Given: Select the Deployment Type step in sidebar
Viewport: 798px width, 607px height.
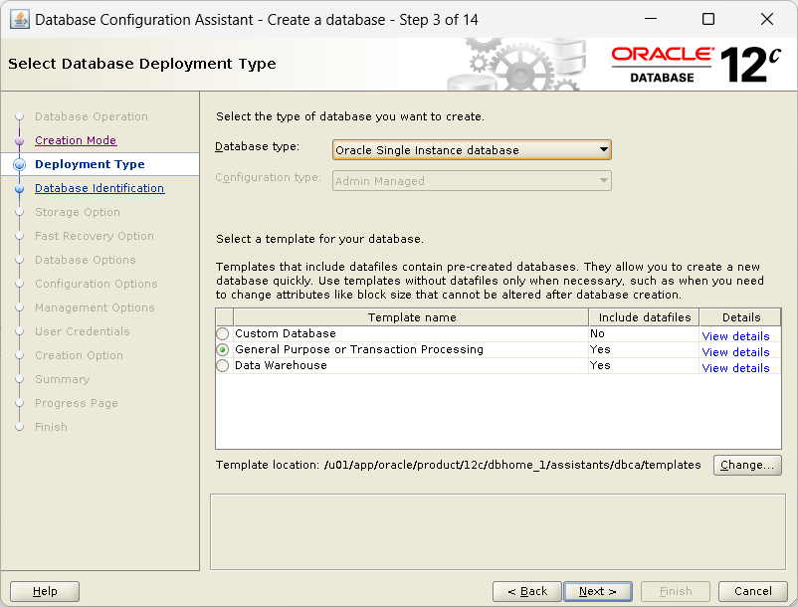Looking at the screenshot, I should point(90,164).
